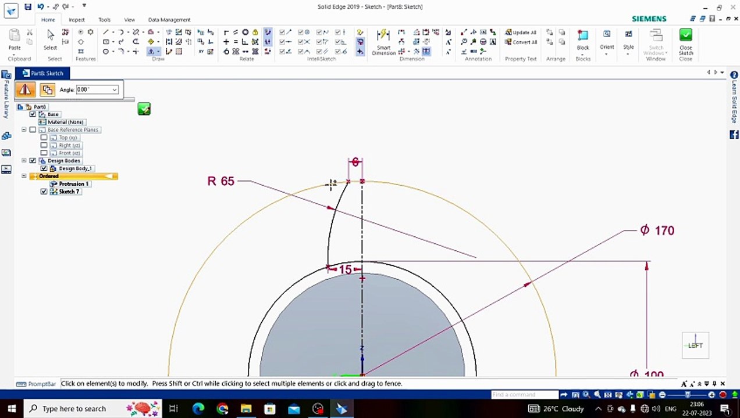Show the Right (yz) plane checkbox

point(44,145)
